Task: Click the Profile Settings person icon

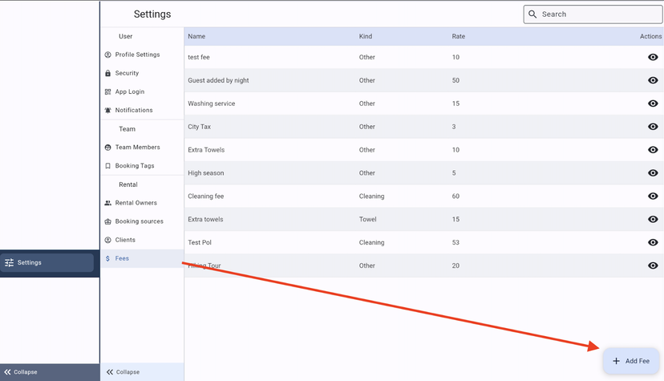Action: point(107,55)
